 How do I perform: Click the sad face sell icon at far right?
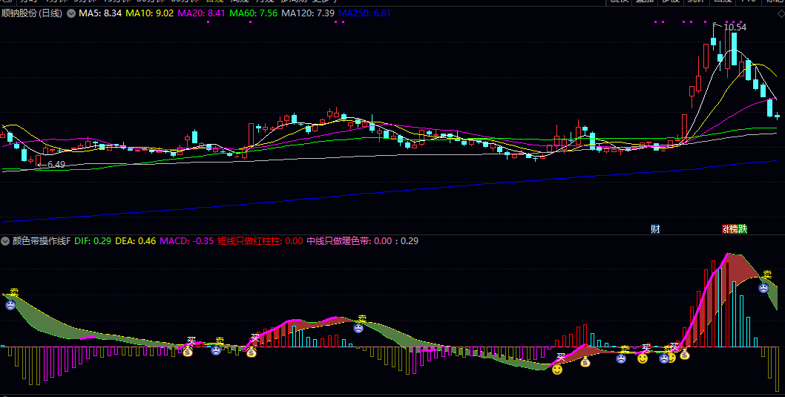tap(763, 288)
